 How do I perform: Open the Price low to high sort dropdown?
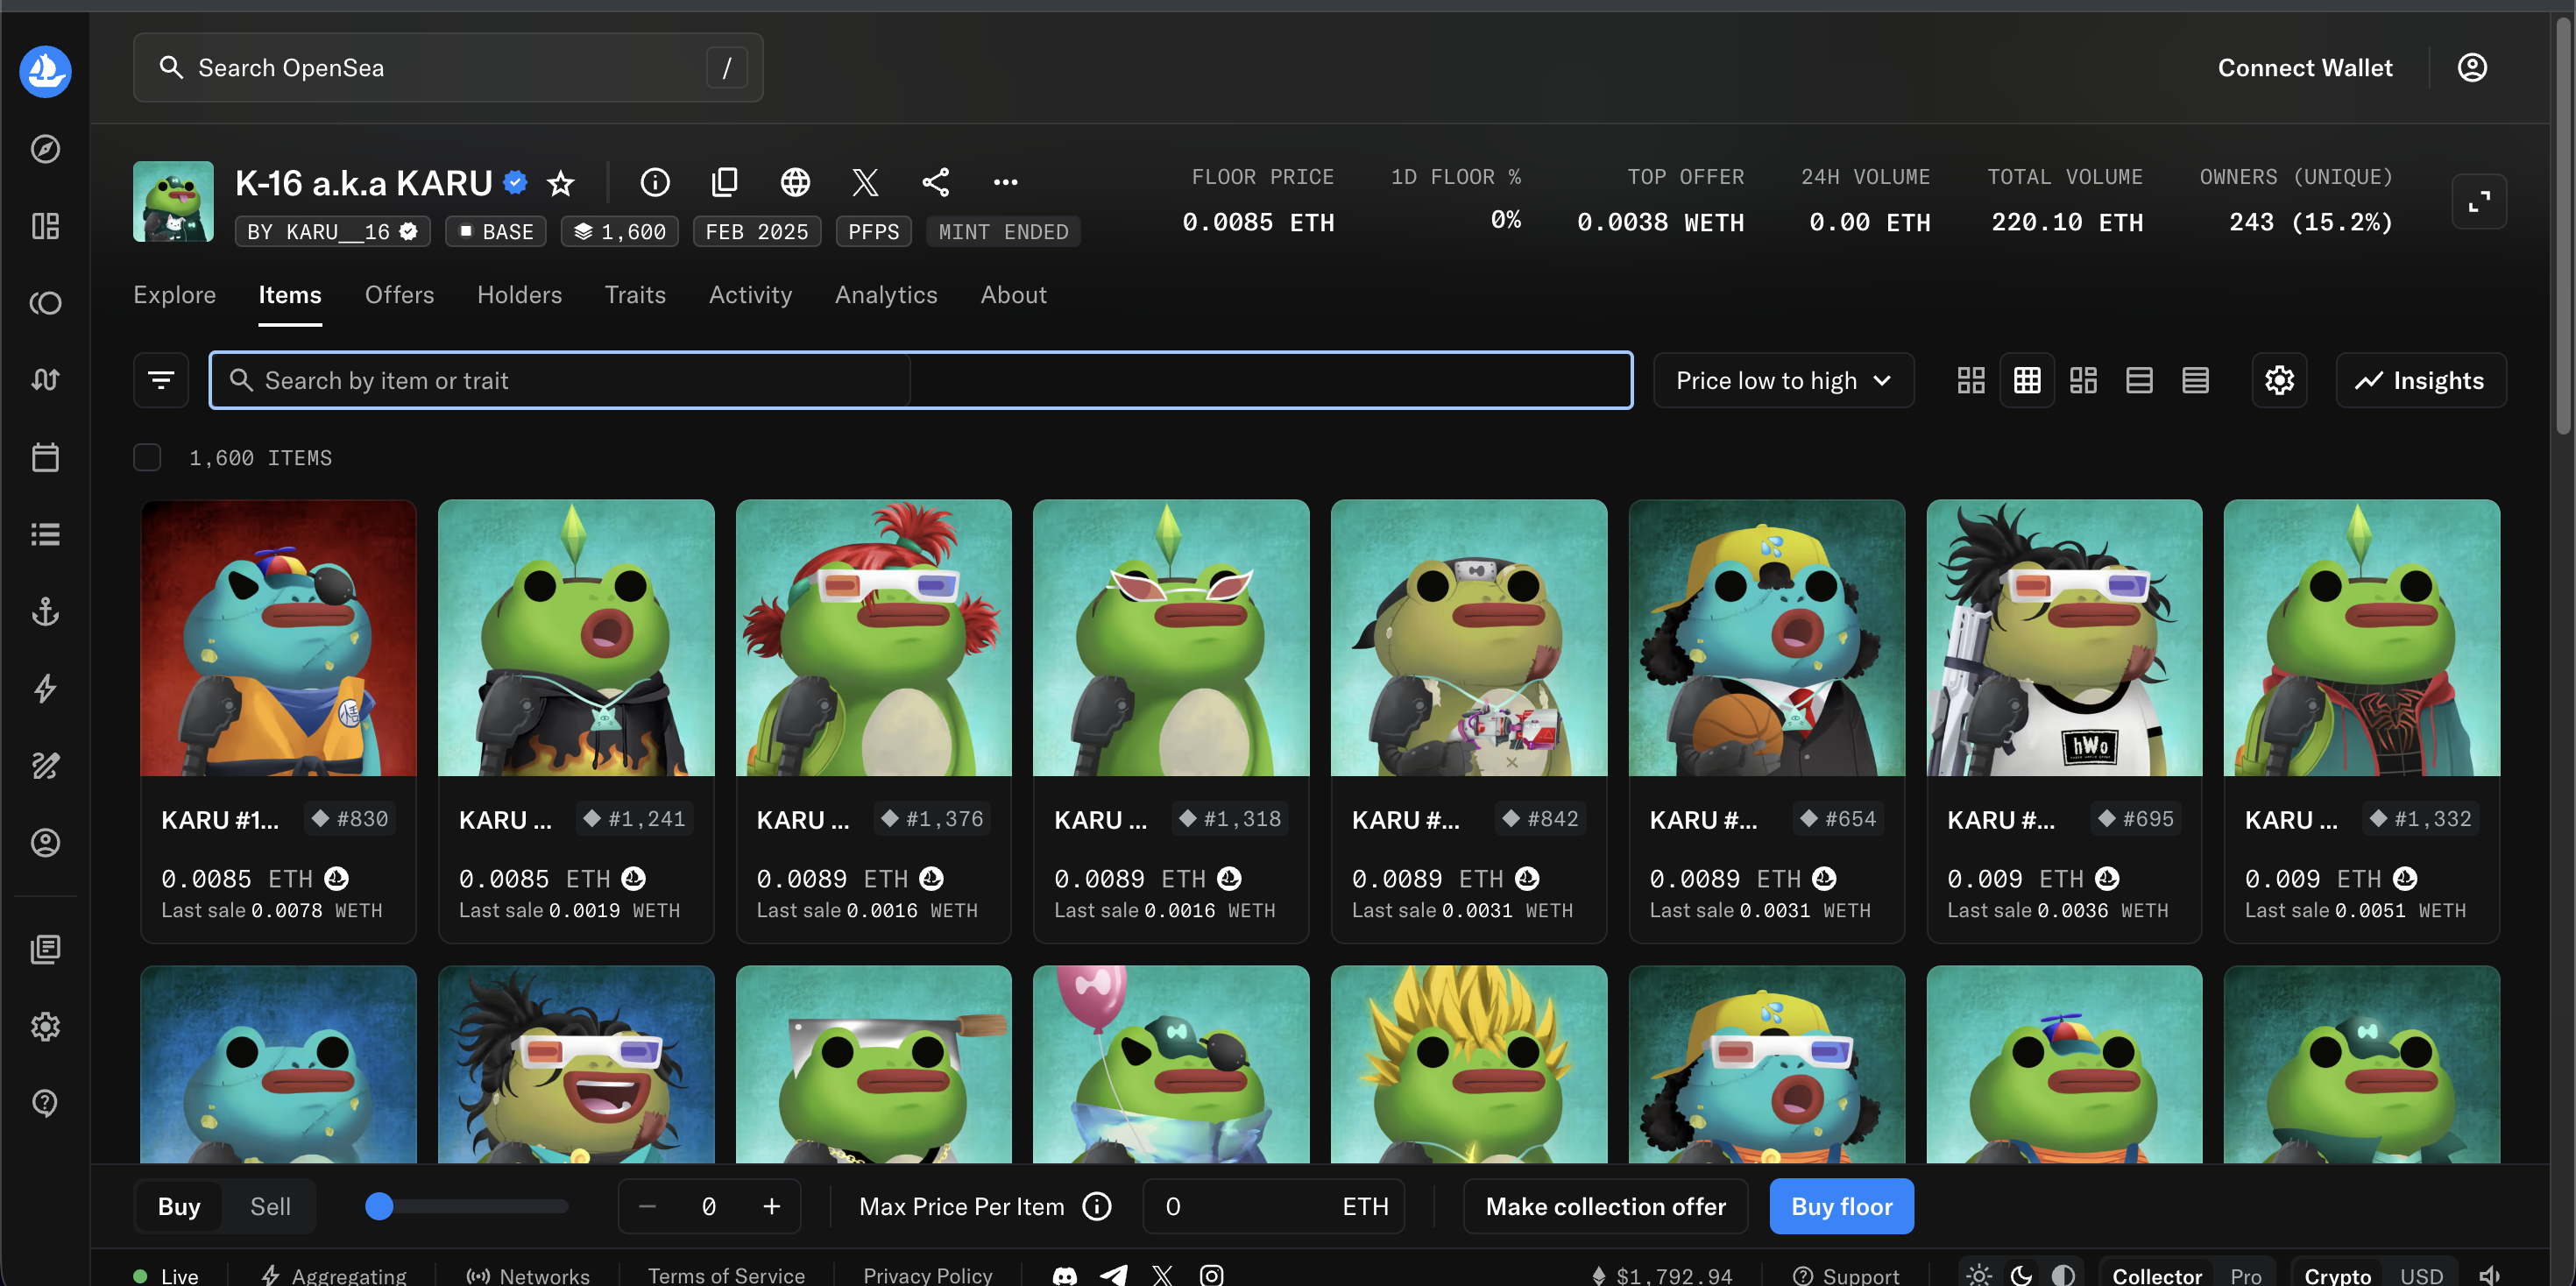point(1783,380)
